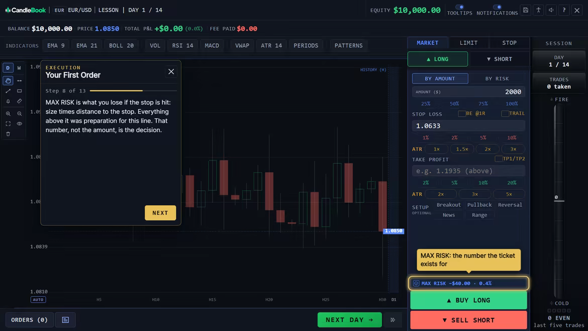Switch to the MARKET order tab
588x331 pixels.
(428, 43)
